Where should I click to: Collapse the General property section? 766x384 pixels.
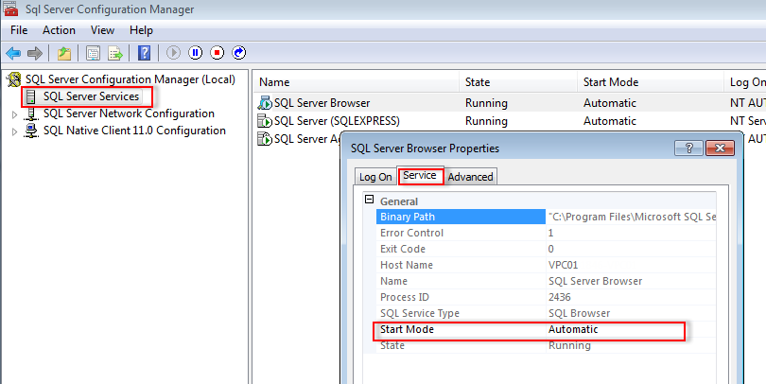[x=370, y=200]
